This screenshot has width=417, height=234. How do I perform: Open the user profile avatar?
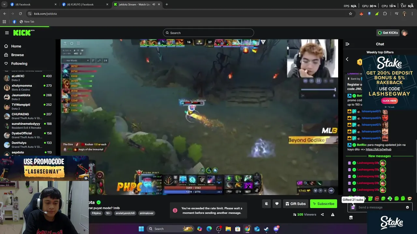[405, 33]
